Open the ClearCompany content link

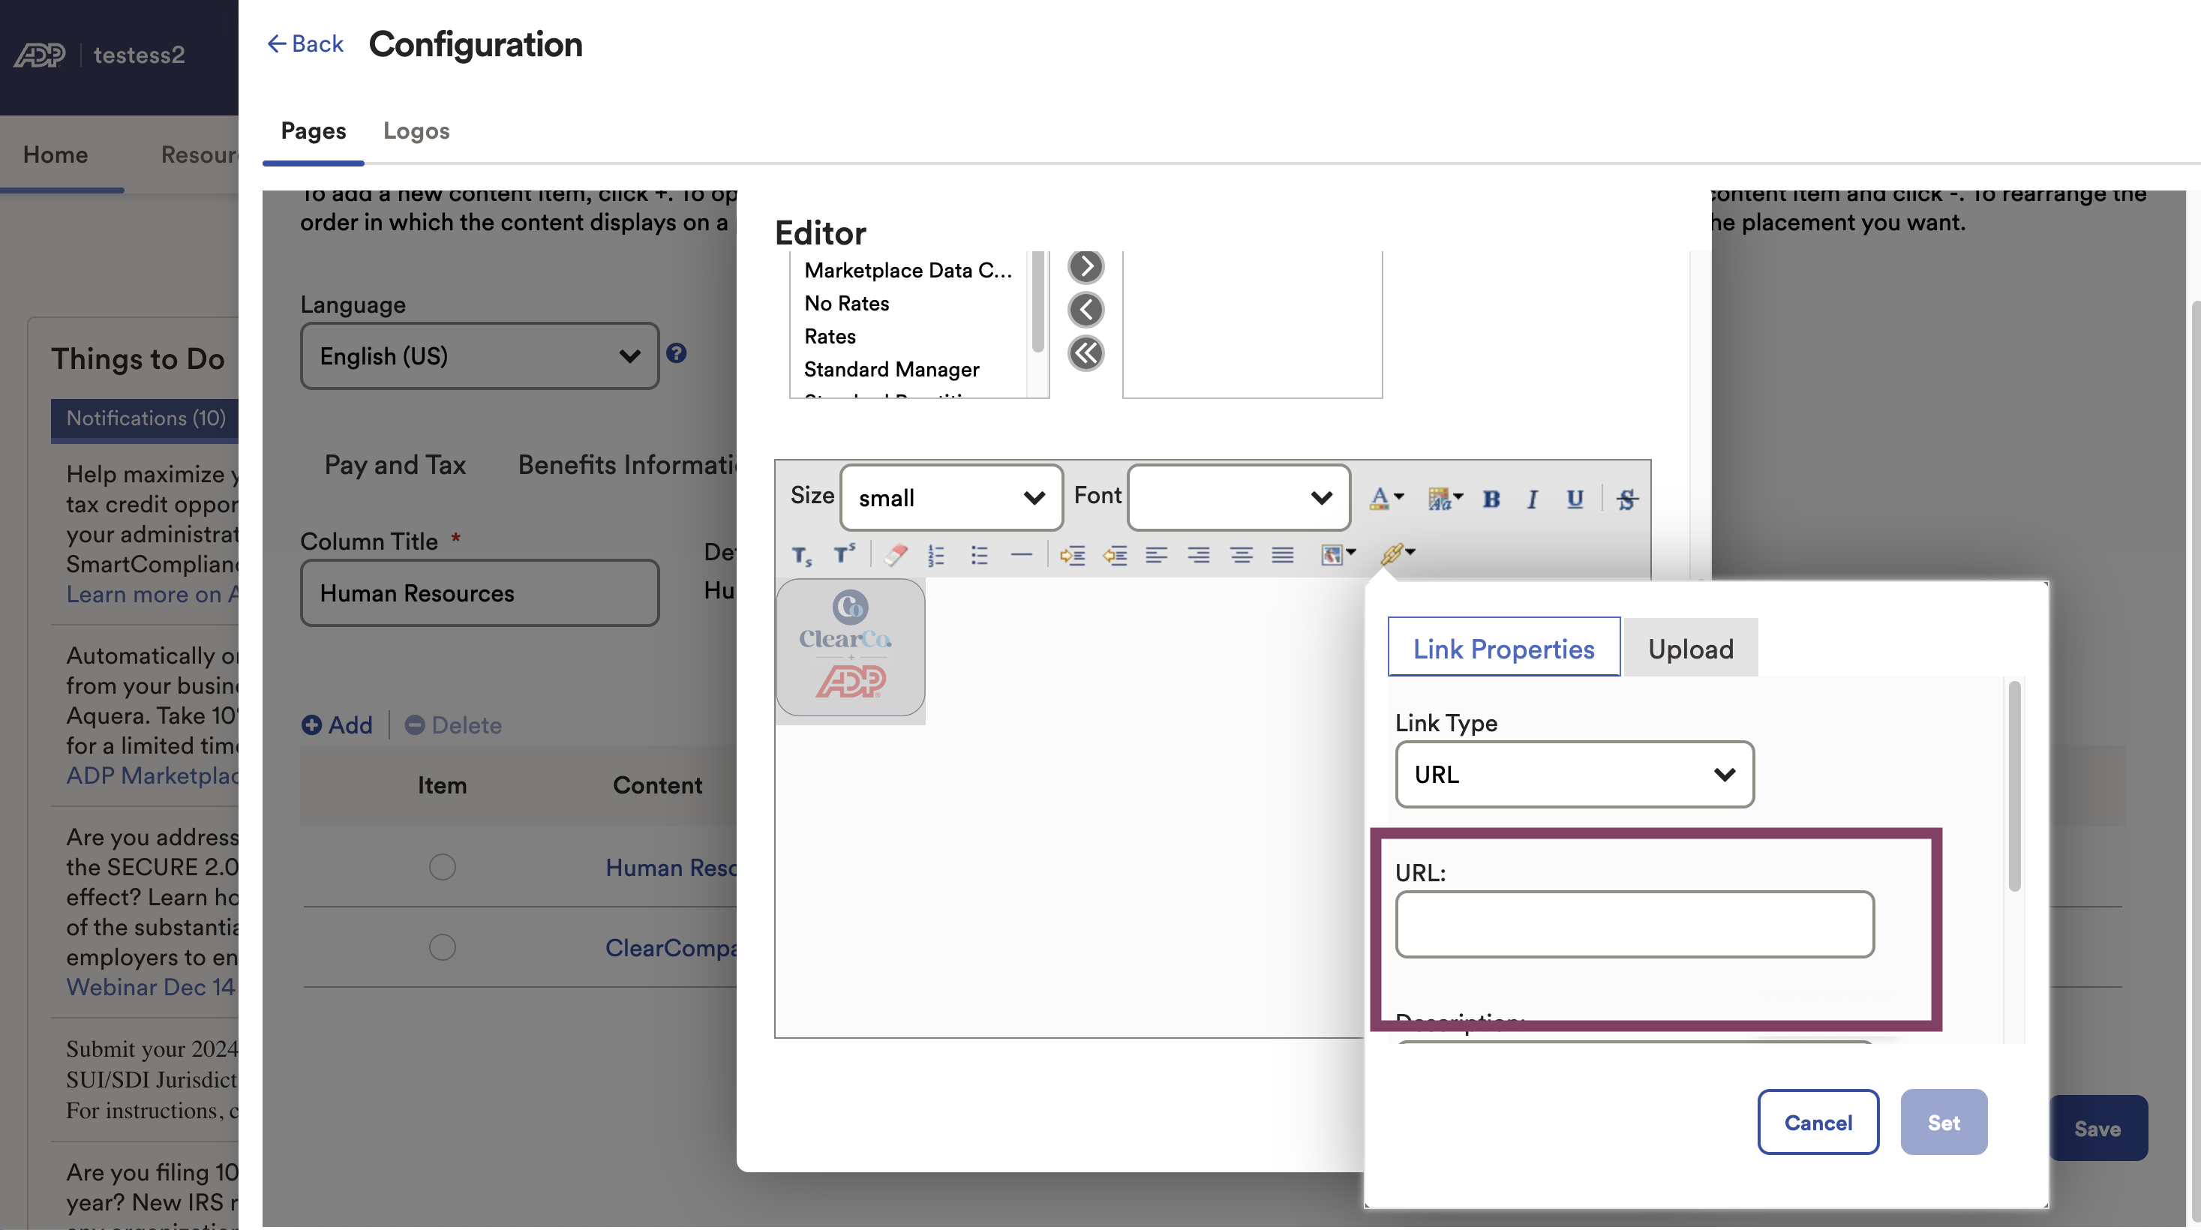click(671, 947)
